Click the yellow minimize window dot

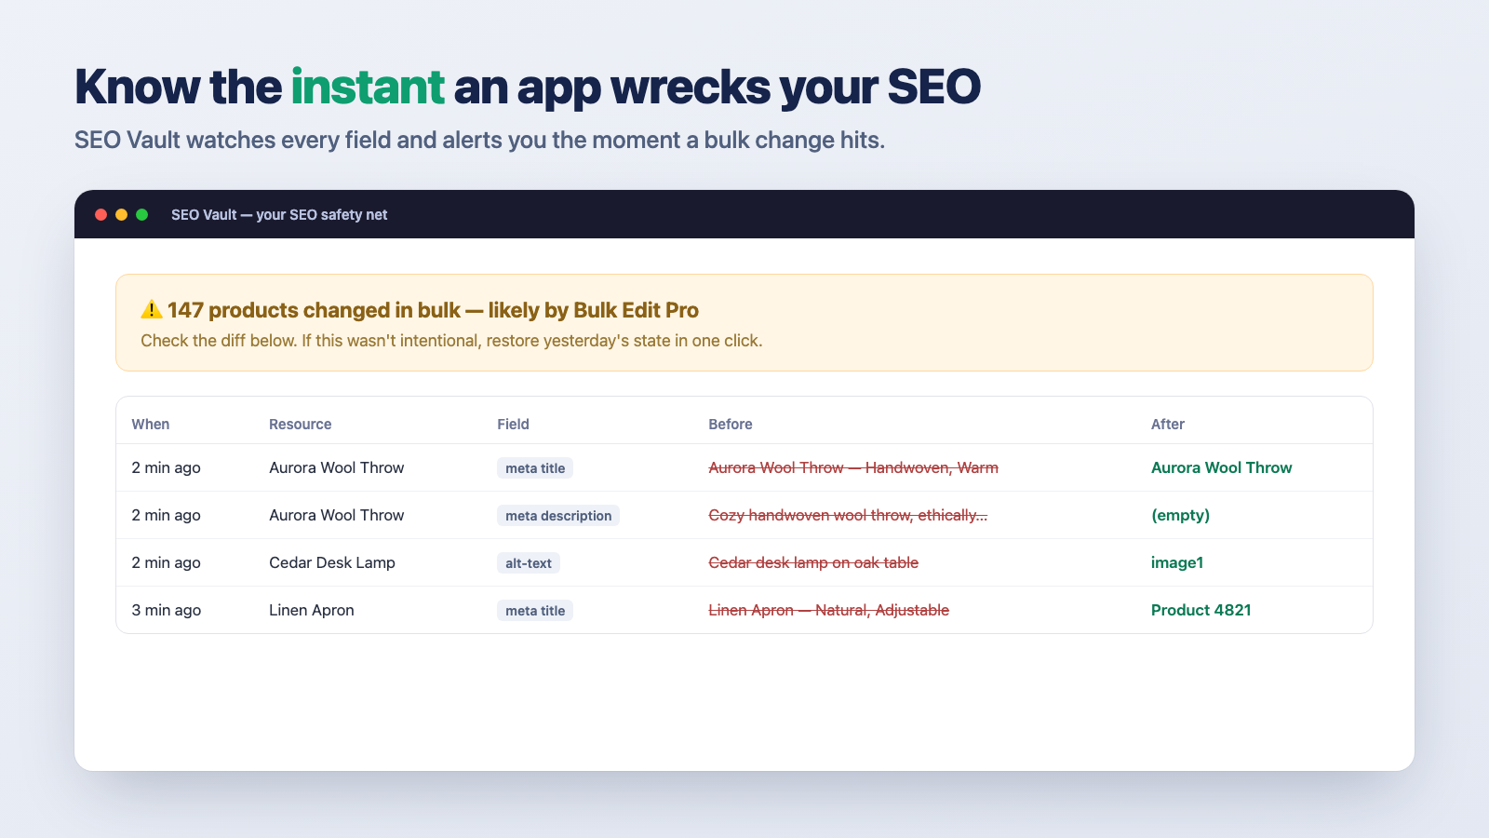pyautogui.click(x=122, y=214)
